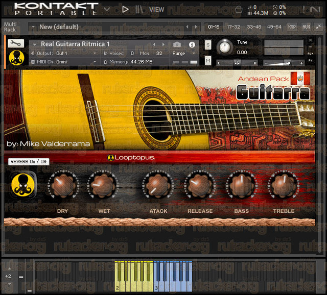Screen dimensions: 327x295
Task: Click the RELEASE knob
Action: click(200, 185)
